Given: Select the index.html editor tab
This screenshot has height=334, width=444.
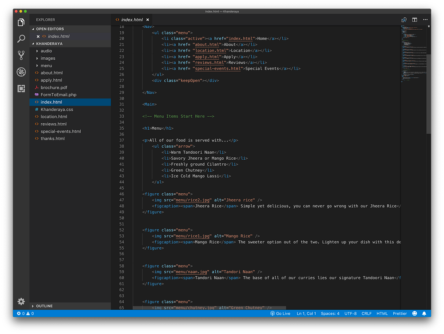Looking at the screenshot, I should (x=132, y=20).
